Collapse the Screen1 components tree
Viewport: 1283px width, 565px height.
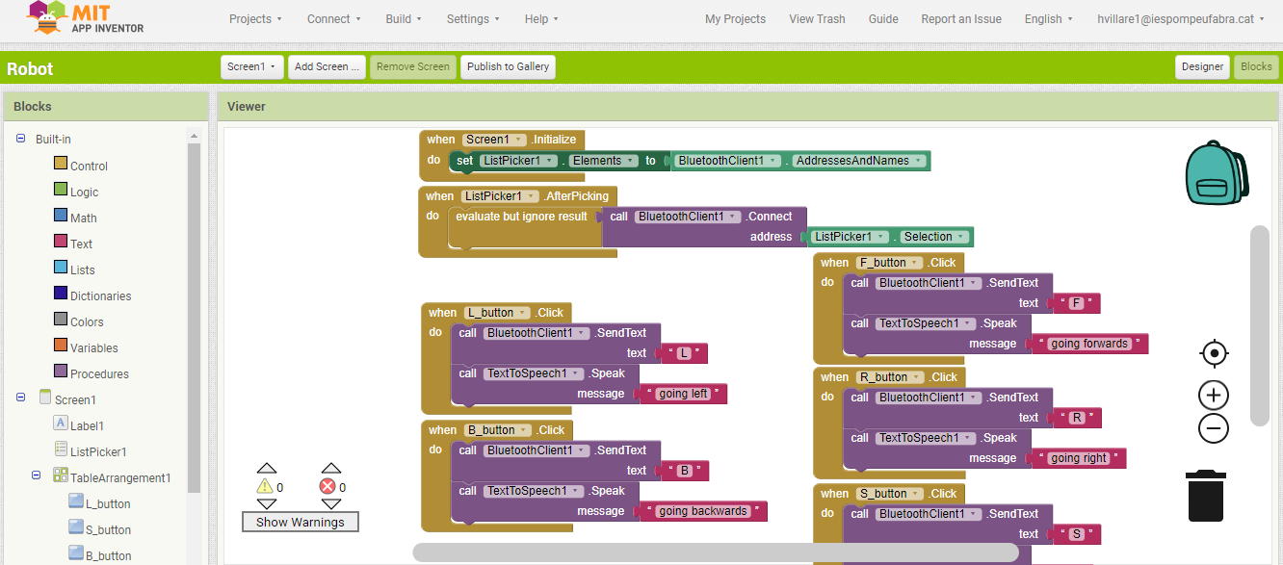coord(21,398)
